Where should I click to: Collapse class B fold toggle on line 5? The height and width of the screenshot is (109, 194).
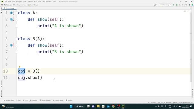pos(17,39)
